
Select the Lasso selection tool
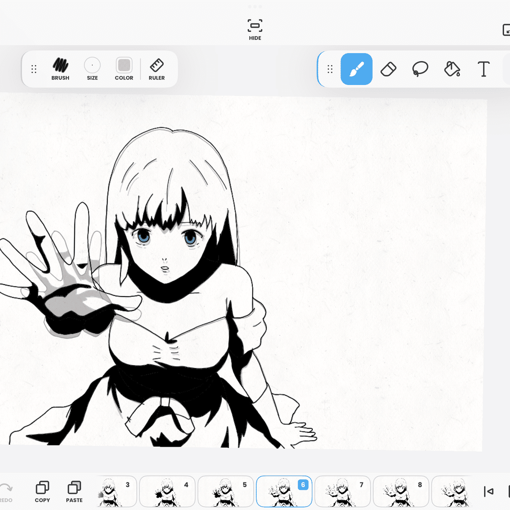(x=420, y=69)
